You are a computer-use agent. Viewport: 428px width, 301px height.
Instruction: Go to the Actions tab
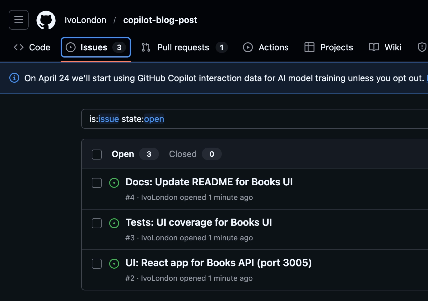266,47
